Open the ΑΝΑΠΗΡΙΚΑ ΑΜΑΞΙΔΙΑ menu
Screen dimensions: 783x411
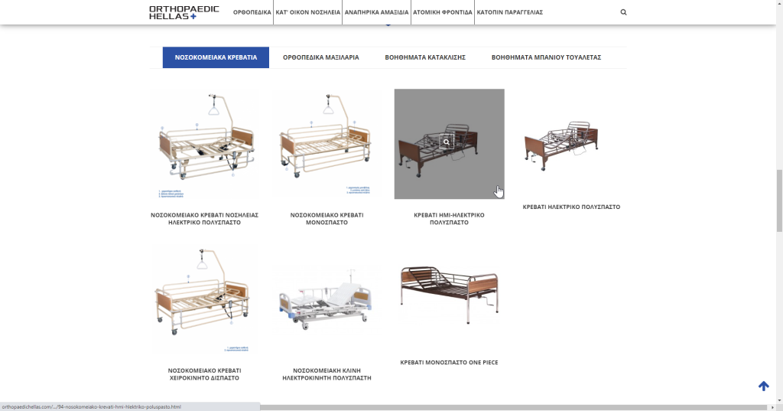click(376, 12)
